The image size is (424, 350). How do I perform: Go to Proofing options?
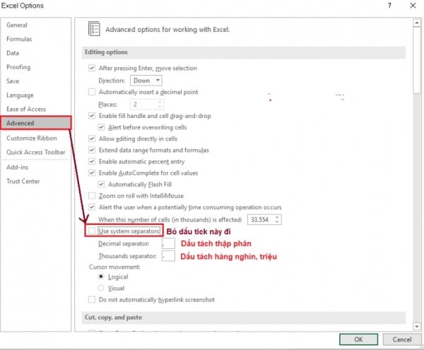coord(18,67)
